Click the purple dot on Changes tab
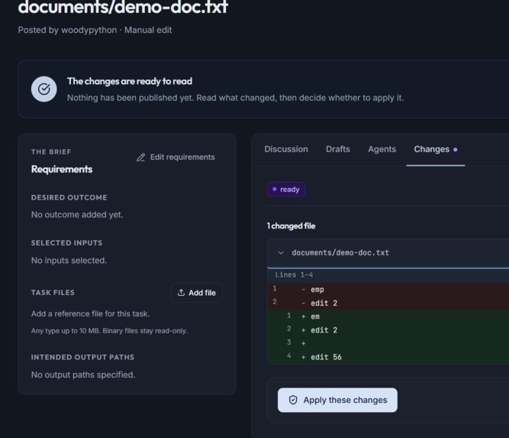 455,150
